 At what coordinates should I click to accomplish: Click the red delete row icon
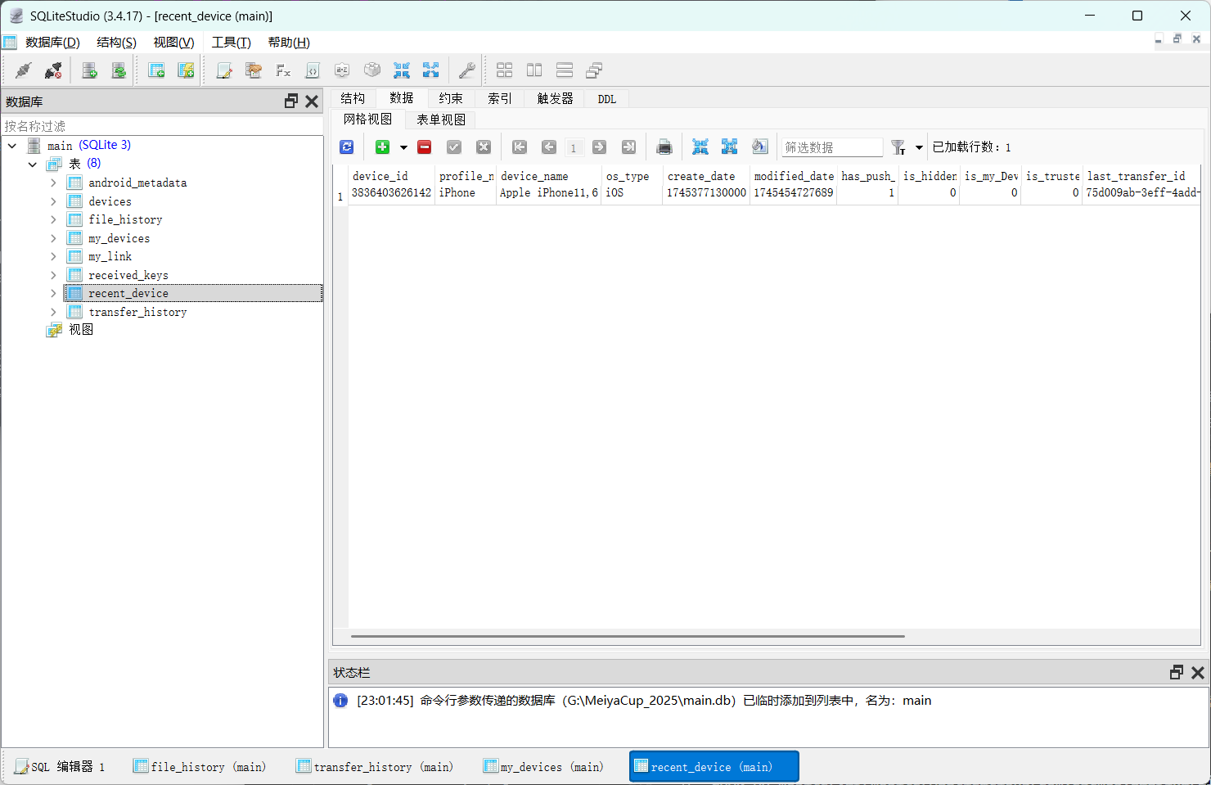click(424, 147)
